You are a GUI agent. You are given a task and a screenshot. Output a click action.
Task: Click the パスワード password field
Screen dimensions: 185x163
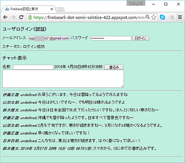pos(111,38)
